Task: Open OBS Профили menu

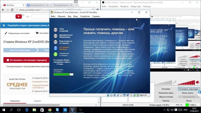Action: [124, 6]
